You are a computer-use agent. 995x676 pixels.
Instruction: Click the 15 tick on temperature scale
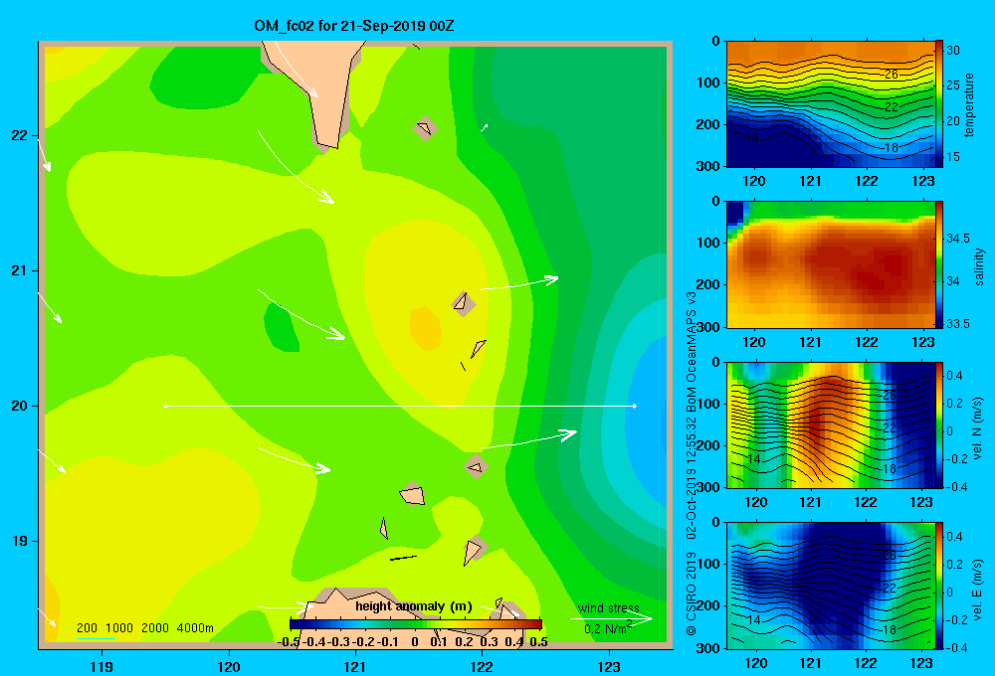[x=953, y=157]
